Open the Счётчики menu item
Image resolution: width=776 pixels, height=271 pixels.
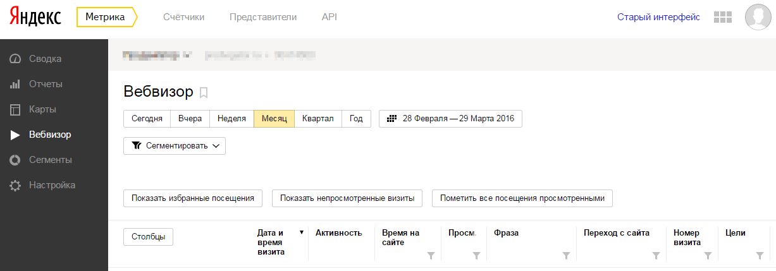coord(183,17)
